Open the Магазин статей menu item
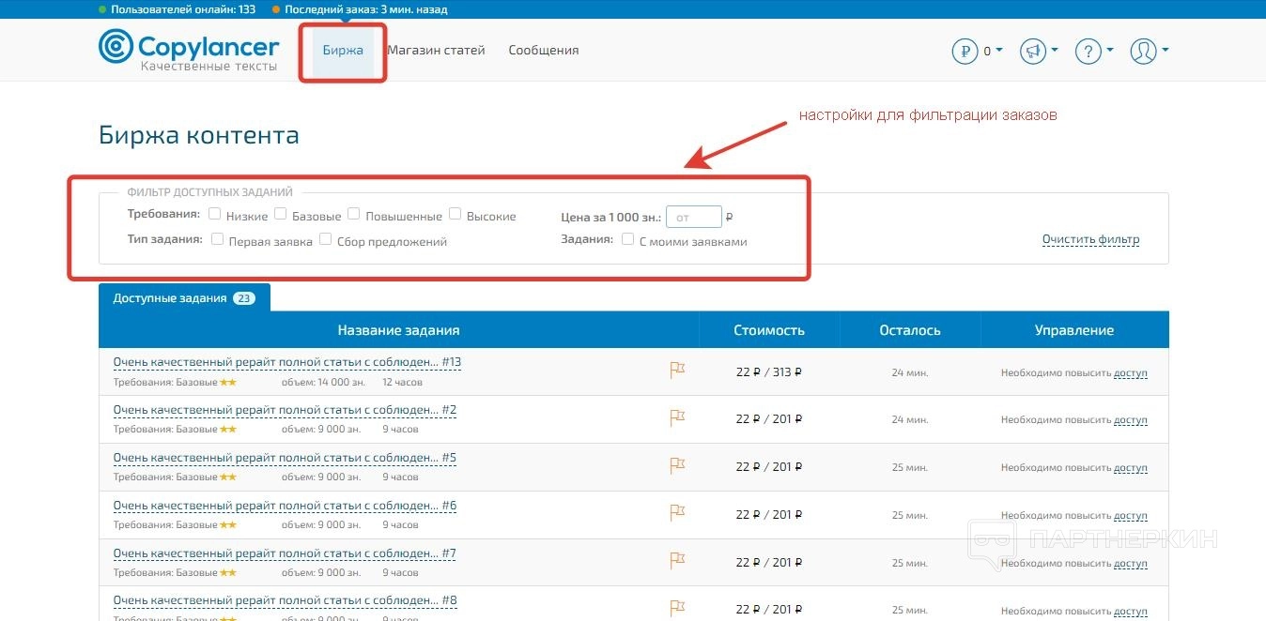Image resolution: width=1266 pixels, height=621 pixels. pos(436,51)
